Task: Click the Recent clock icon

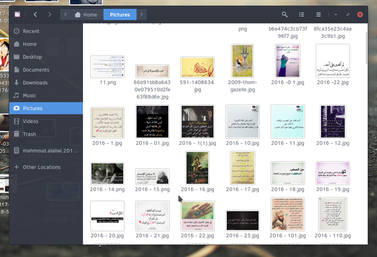Action: [17, 31]
